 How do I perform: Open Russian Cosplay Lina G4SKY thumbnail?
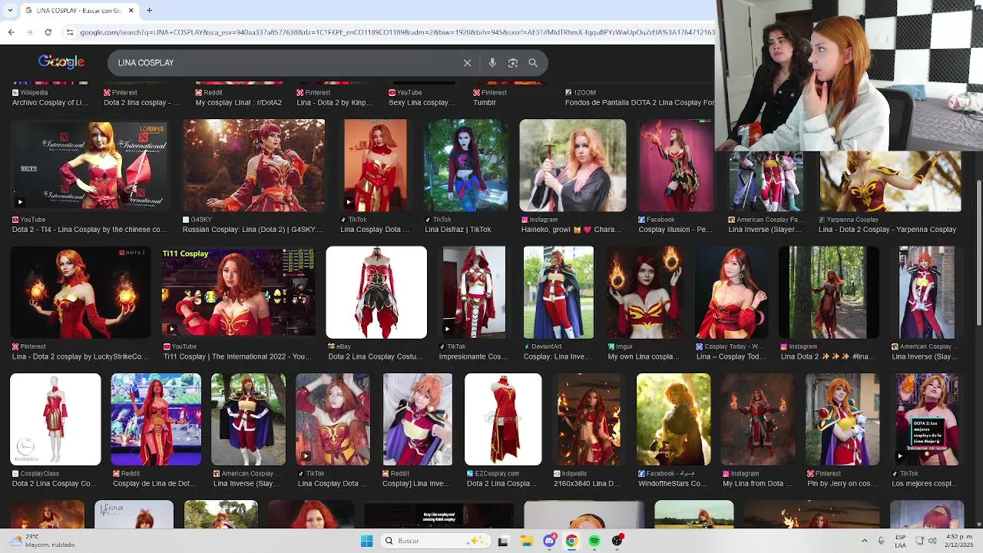tap(253, 165)
